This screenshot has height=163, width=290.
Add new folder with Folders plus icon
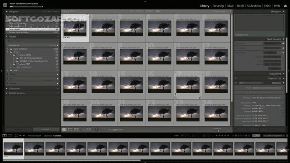[58, 36]
